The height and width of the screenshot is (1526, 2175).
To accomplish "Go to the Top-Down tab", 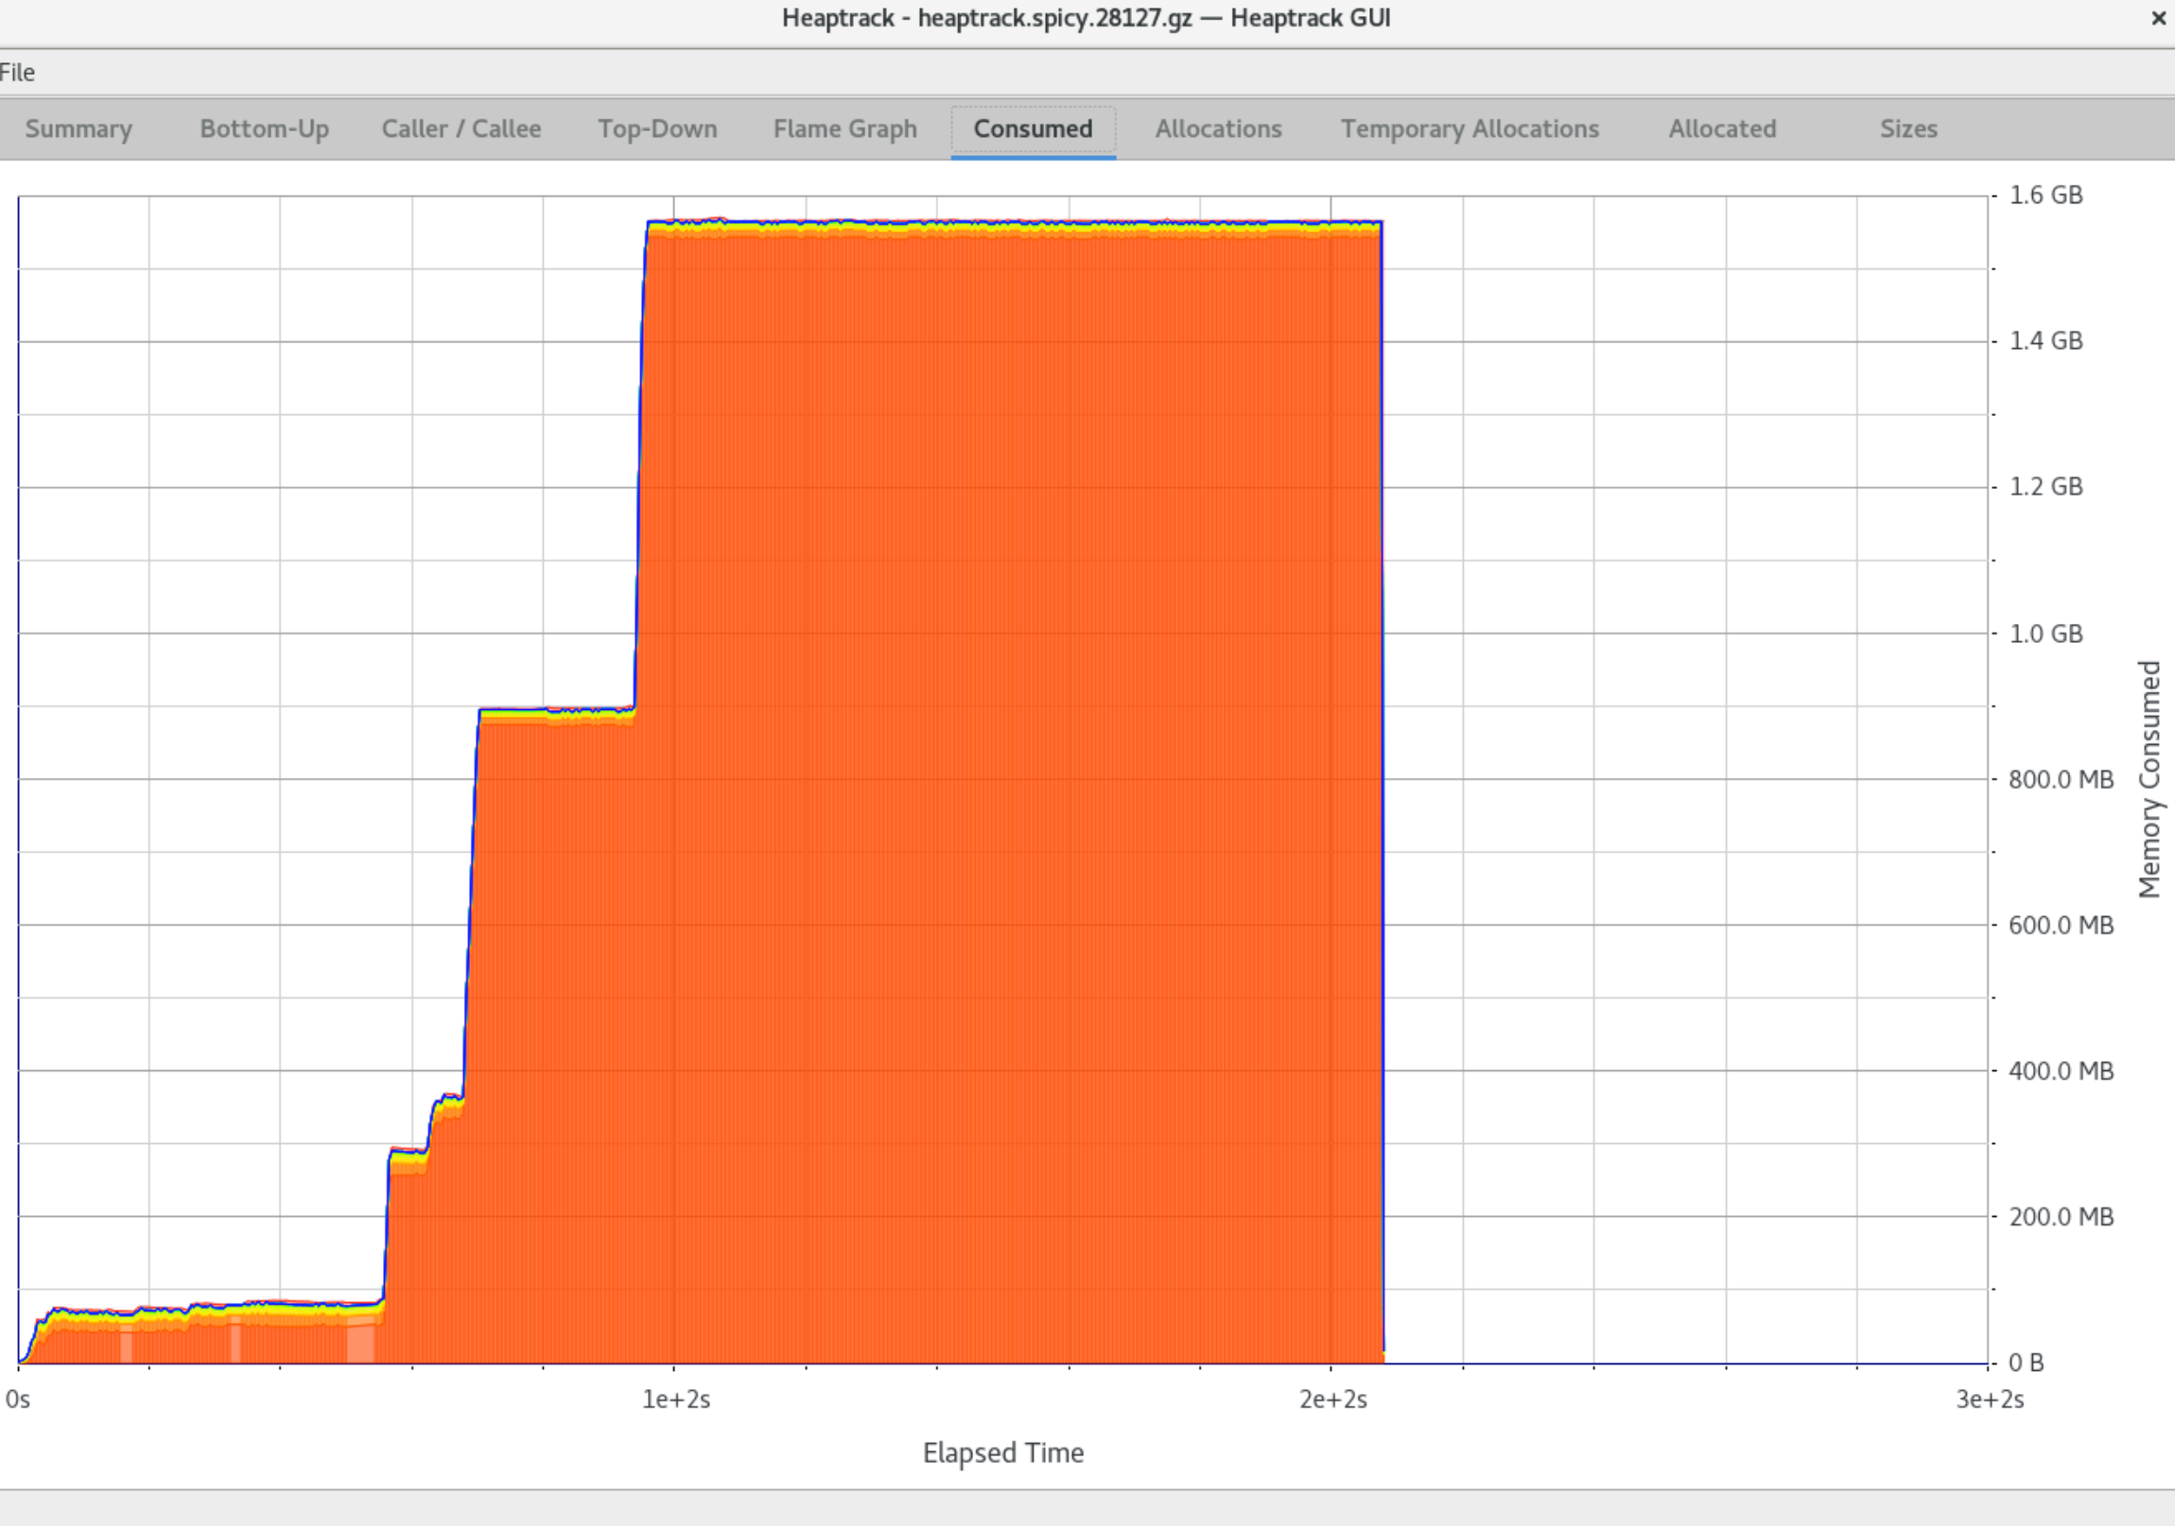I will tap(657, 129).
